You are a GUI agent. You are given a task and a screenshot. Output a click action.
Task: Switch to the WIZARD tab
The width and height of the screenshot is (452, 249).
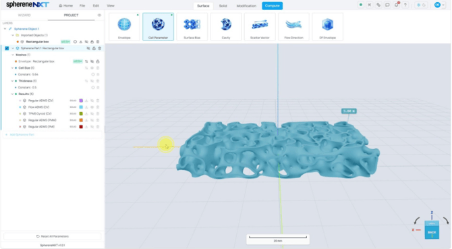click(24, 16)
